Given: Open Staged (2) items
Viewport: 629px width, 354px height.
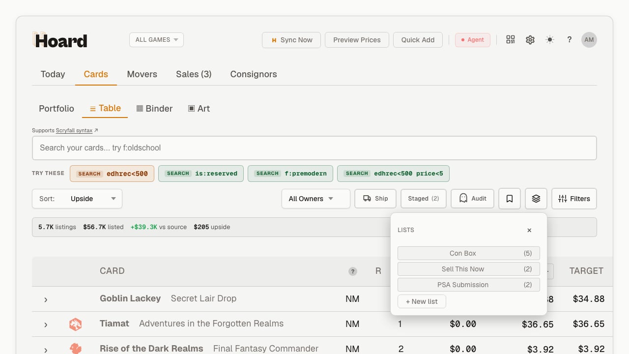Looking at the screenshot, I should [x=424, y=199].
